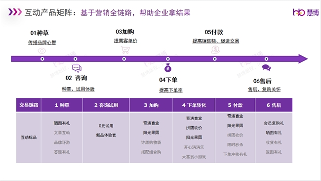The image size is (321, 181).
Task: Open the underlined 售后、复购关怀 link
Action: (264, 90)
